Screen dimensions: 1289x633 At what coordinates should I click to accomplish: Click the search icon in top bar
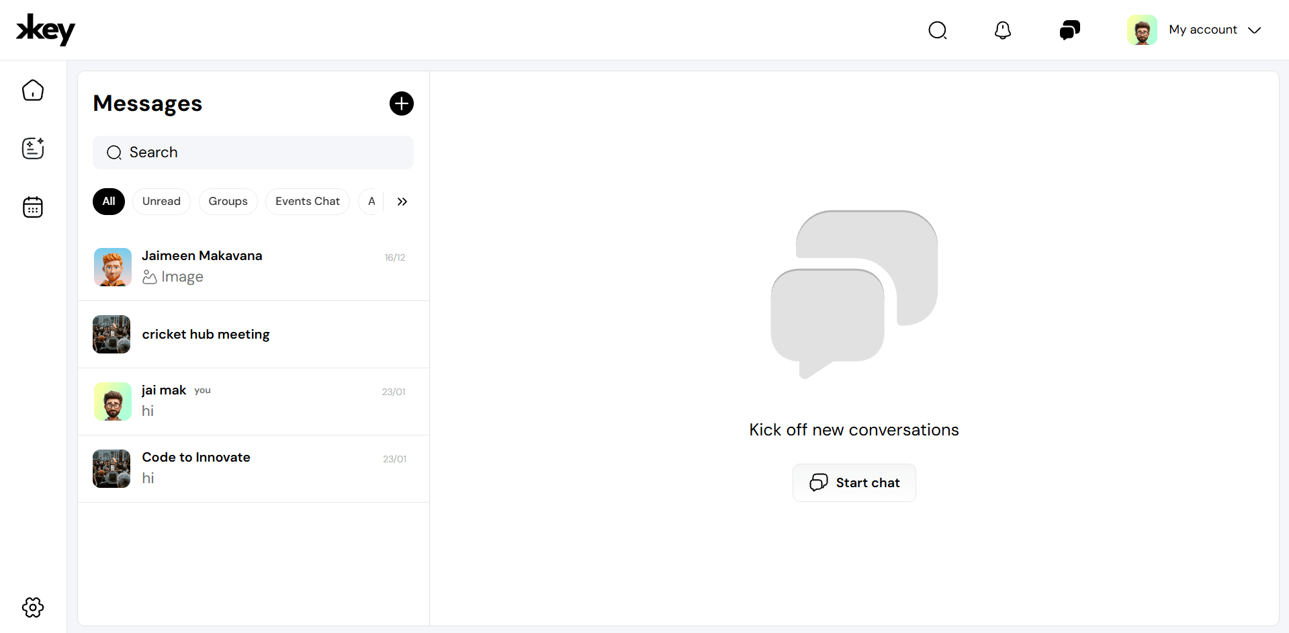937,30
